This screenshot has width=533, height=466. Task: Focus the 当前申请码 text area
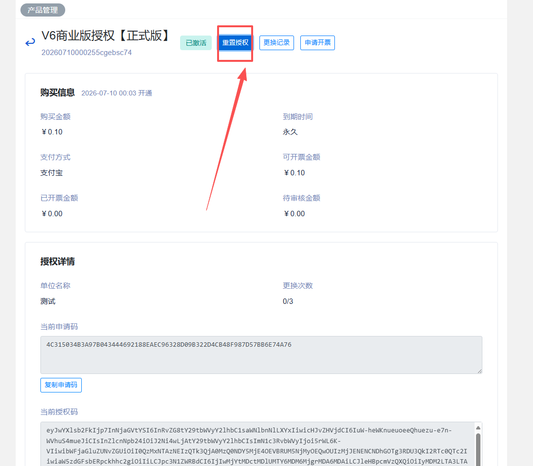[x=261, y=355]
